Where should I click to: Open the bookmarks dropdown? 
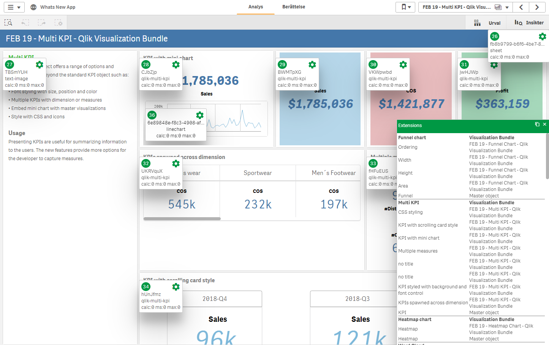click(406, 7)
